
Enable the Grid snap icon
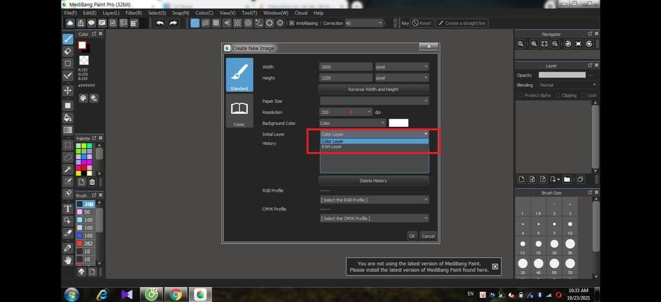(x=216, y=23)
